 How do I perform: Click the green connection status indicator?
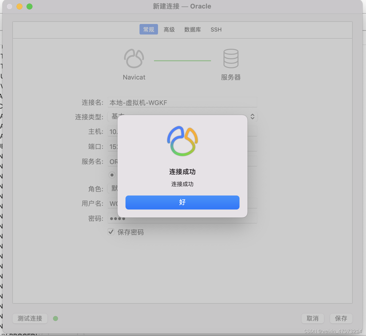55,318
